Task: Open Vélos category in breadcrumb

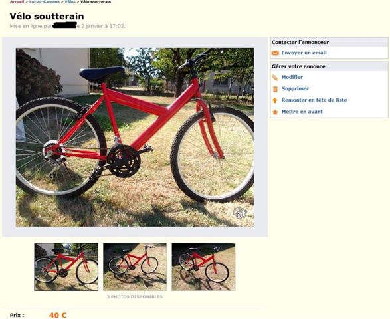Action: pos(70,2)
